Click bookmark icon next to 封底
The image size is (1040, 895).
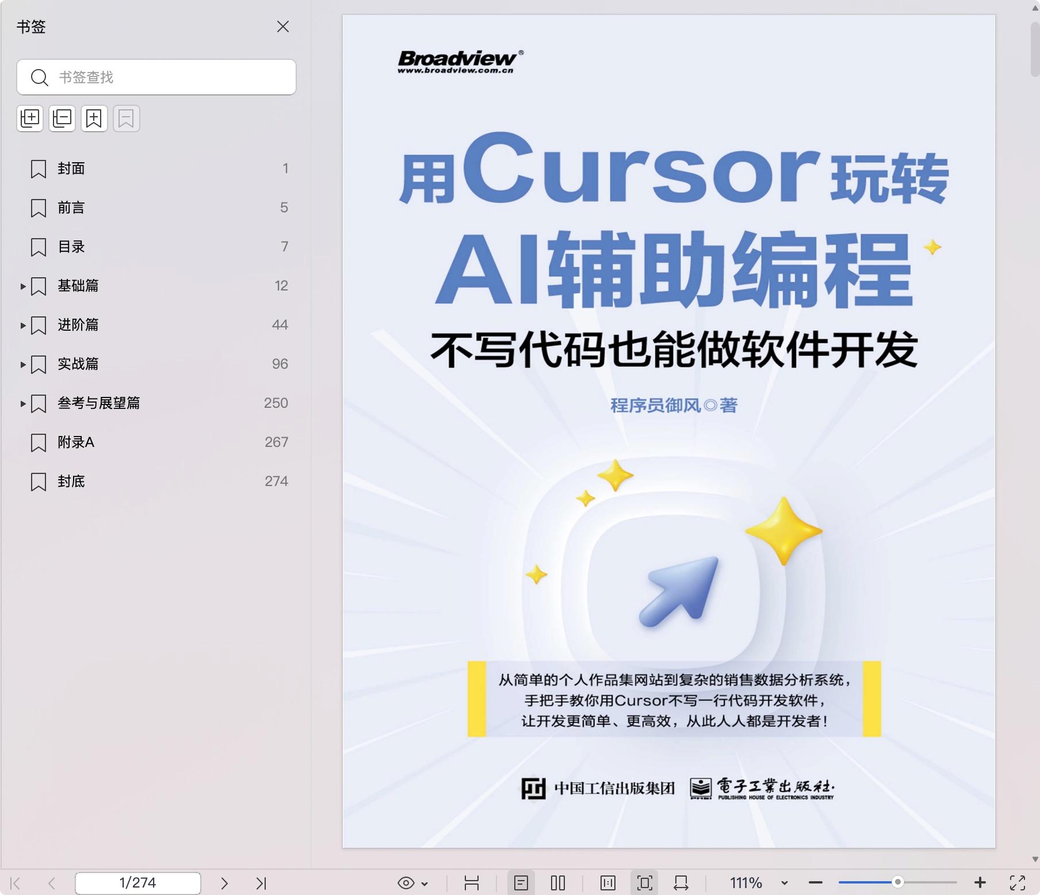39,482
